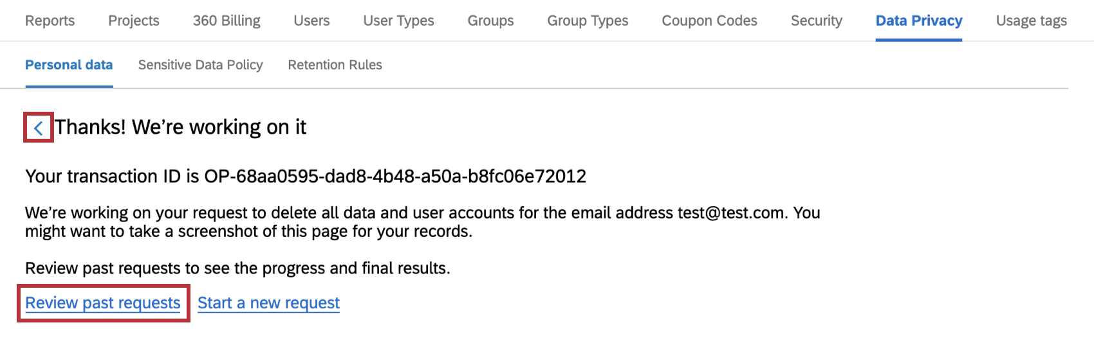Screen dimensions: 1094x343
Task: Open the Sensitive Data Policy sub-tab
Action: pyautogui.click(x=200, y=65)
